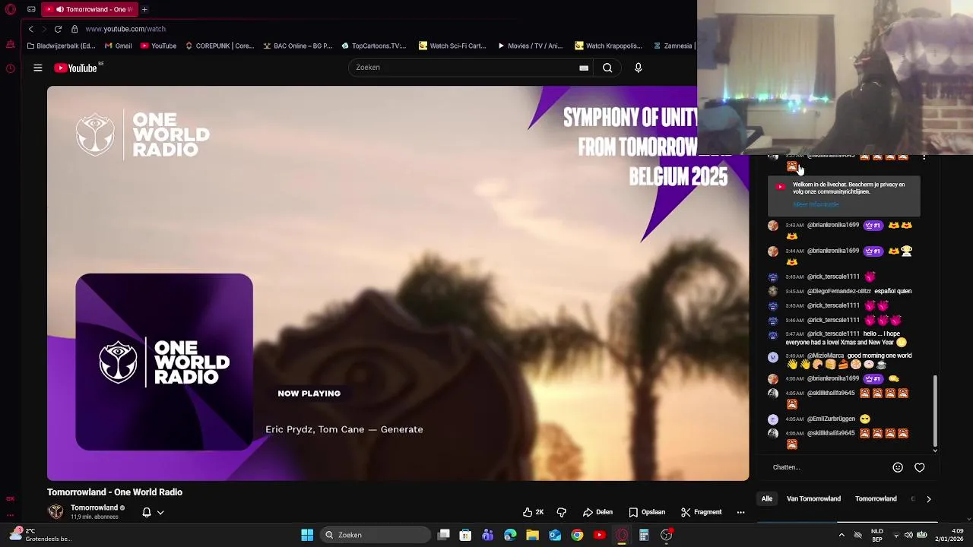Viewport: 973px width, 547px height.
Task: Click the taskbar Zoeken search box
Action: 376,535
